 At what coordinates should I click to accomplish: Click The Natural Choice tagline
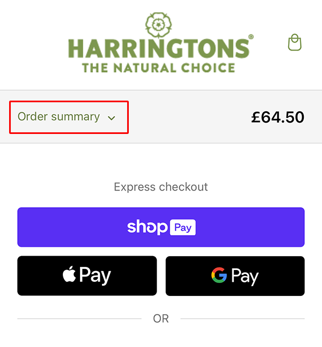click(x=158, y=68)
